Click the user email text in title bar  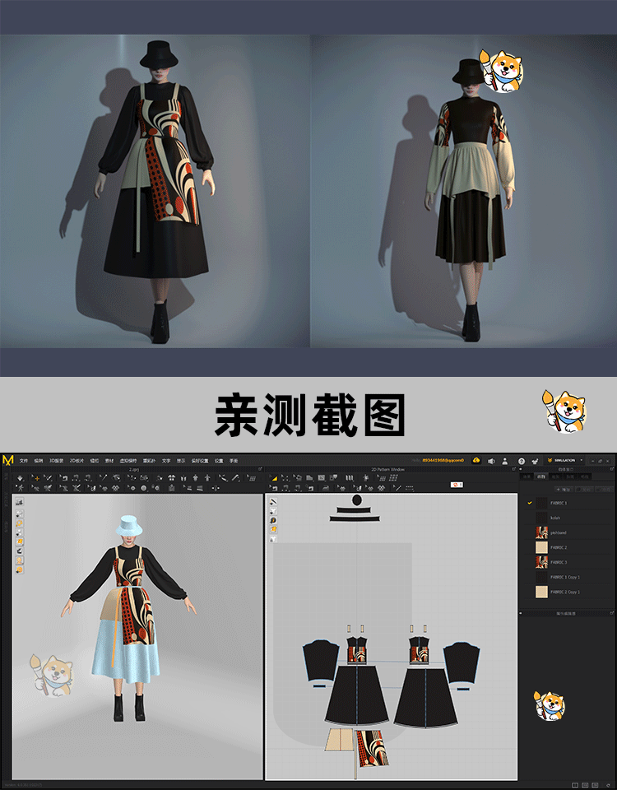pos(443,461)
